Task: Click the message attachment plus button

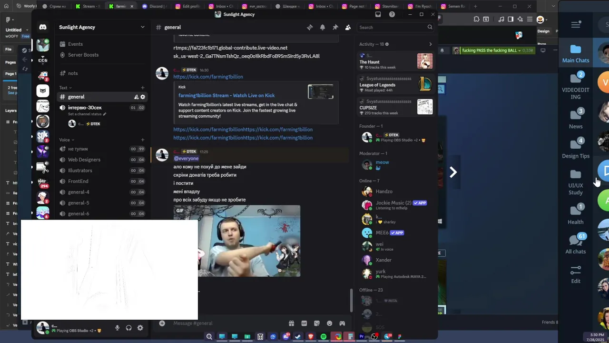Action: pyautogui.click(x=162, y=323)
